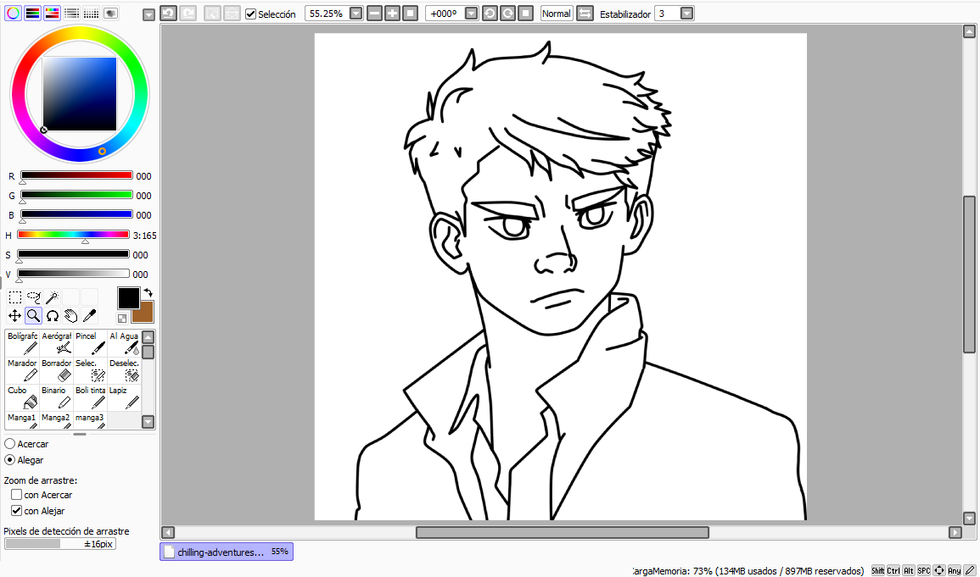This screenshot has width=980, height=577.
Task: Toggle the HSV sliders panel
Action: tap(52, 13)
